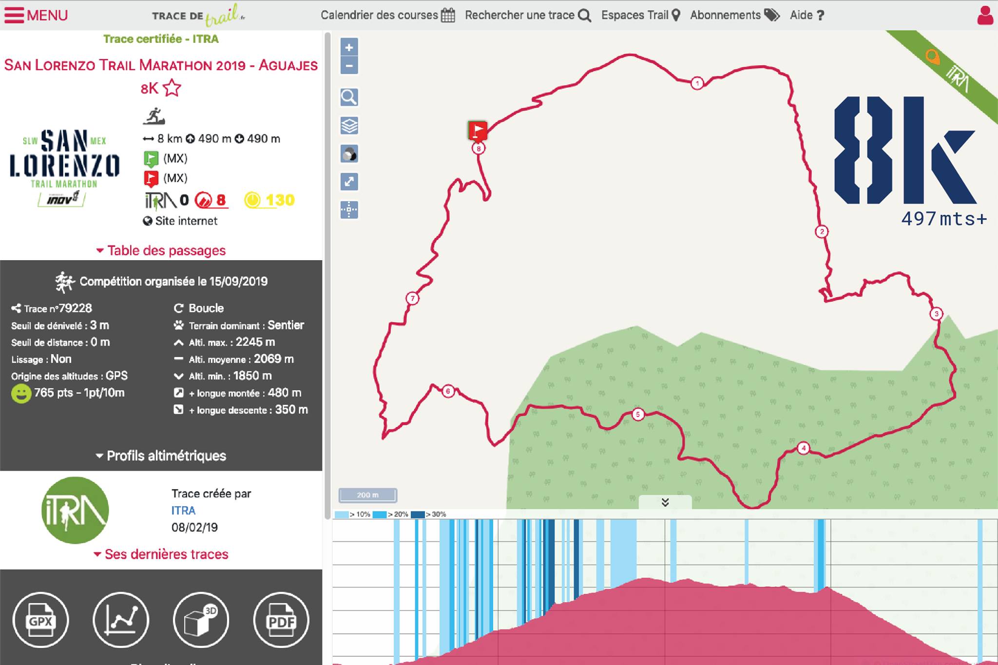Zoom in on the map
The width and height of the screenshot is (998, 665).
coord(349,47)
